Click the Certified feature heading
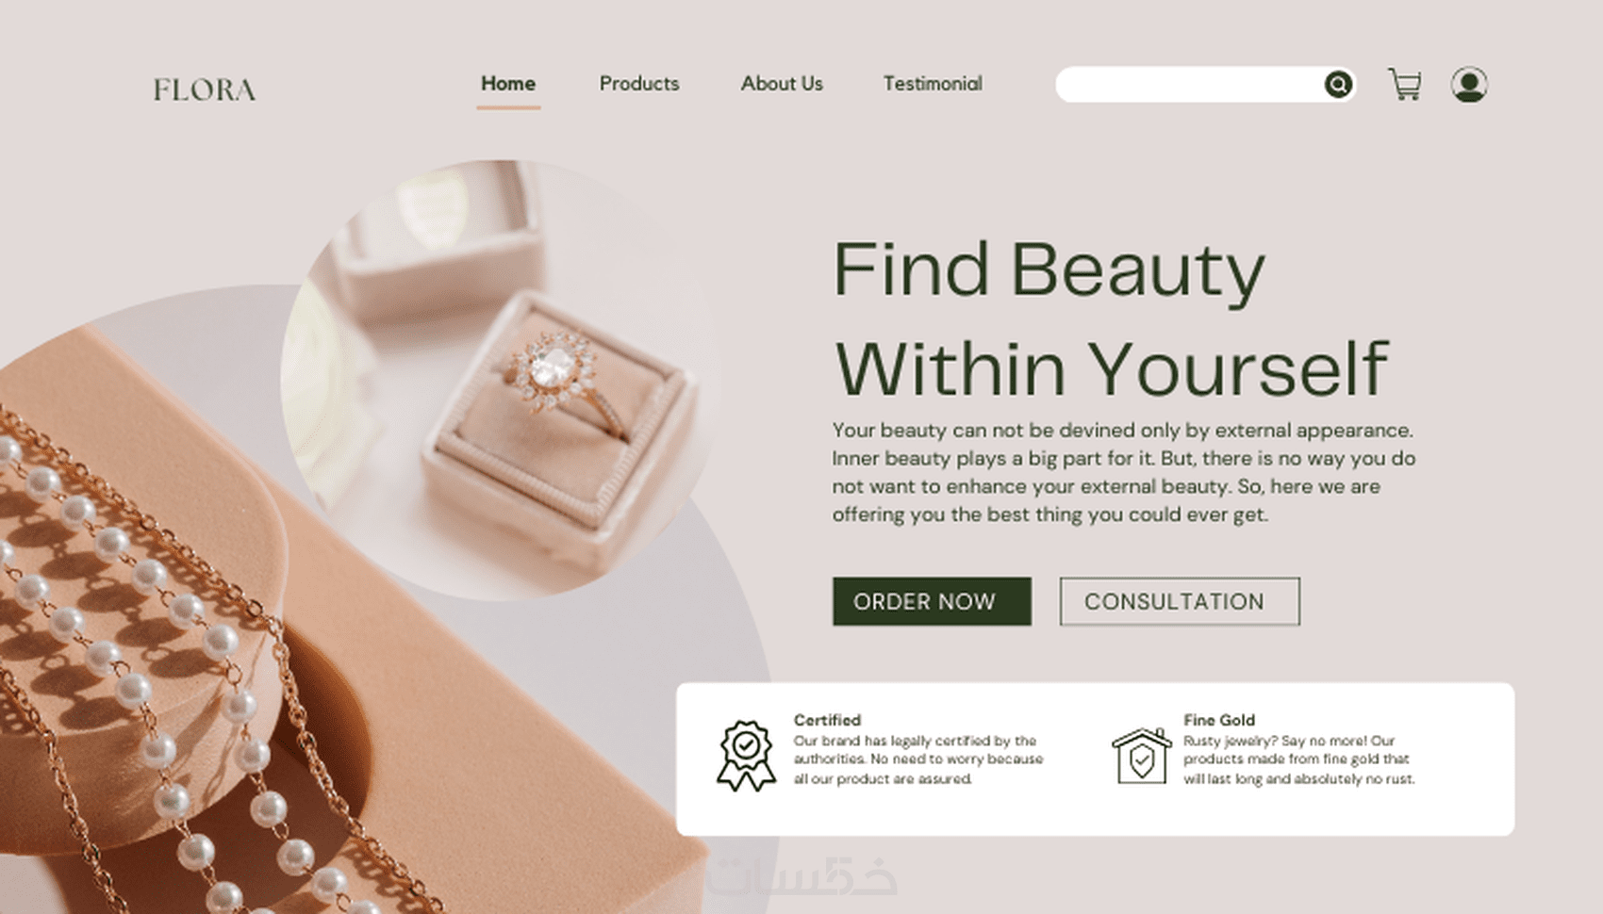Viewport: 1603px width, 914px height. (827, 720)
